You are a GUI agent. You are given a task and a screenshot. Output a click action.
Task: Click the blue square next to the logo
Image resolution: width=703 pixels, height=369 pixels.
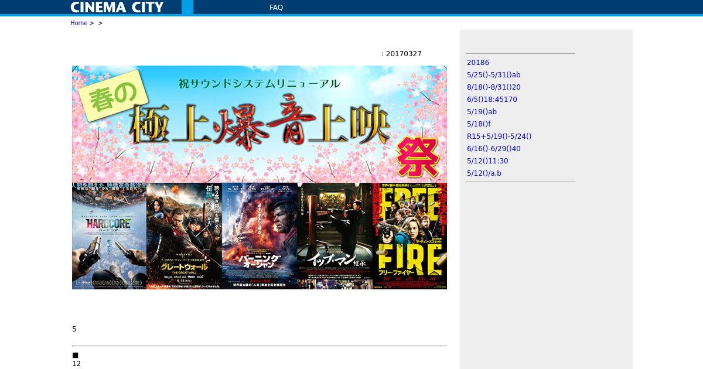(x=187, y=7)
